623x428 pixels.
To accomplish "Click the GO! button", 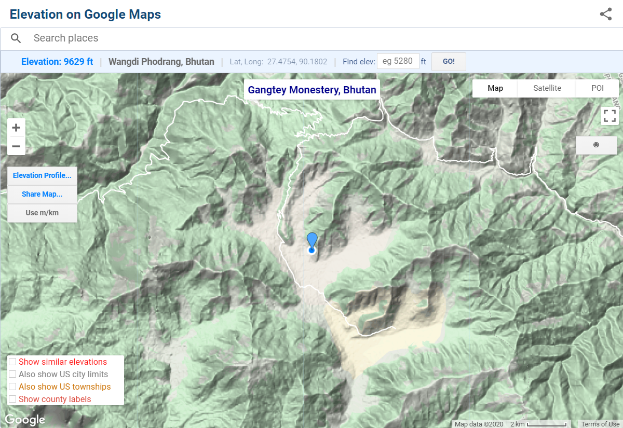I will click(449, 61).
